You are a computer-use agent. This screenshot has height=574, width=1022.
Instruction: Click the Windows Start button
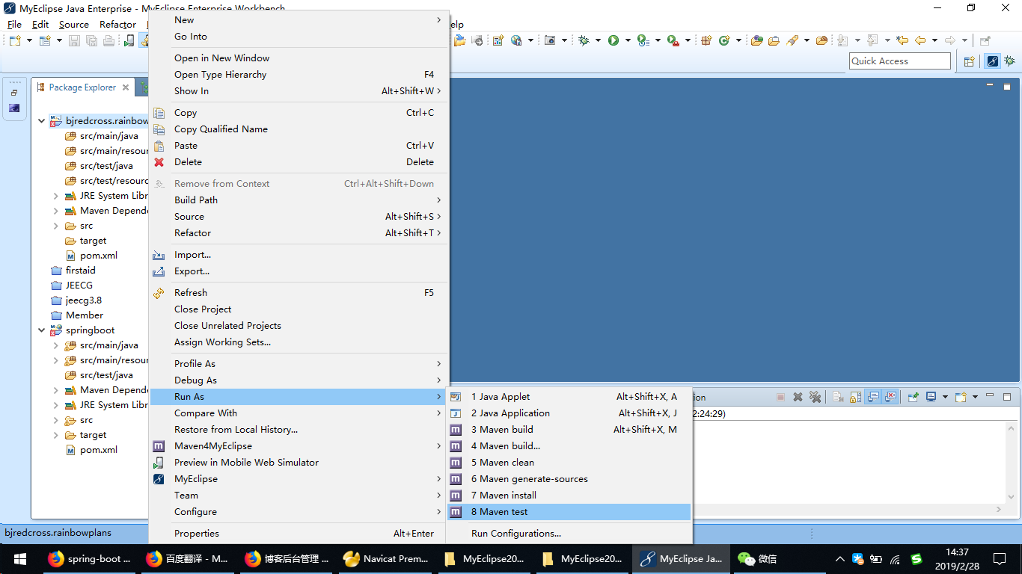19,559
